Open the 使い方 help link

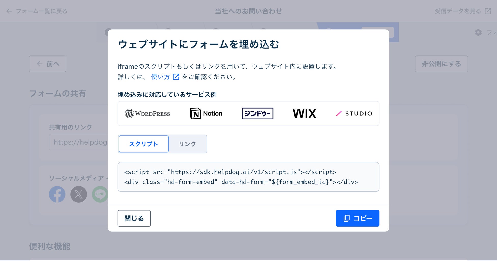point(160,77)
